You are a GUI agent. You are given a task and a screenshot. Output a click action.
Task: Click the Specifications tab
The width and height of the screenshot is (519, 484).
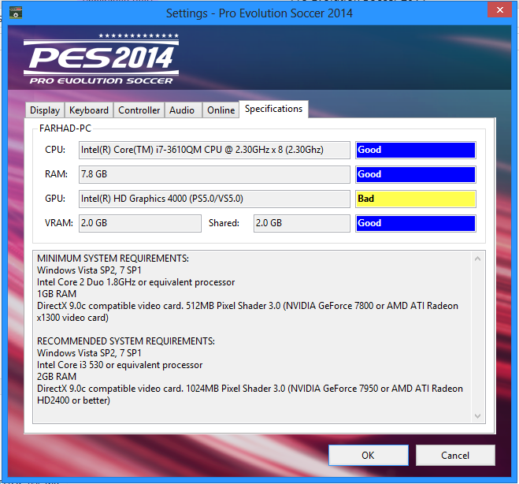[x=273, y=109]
